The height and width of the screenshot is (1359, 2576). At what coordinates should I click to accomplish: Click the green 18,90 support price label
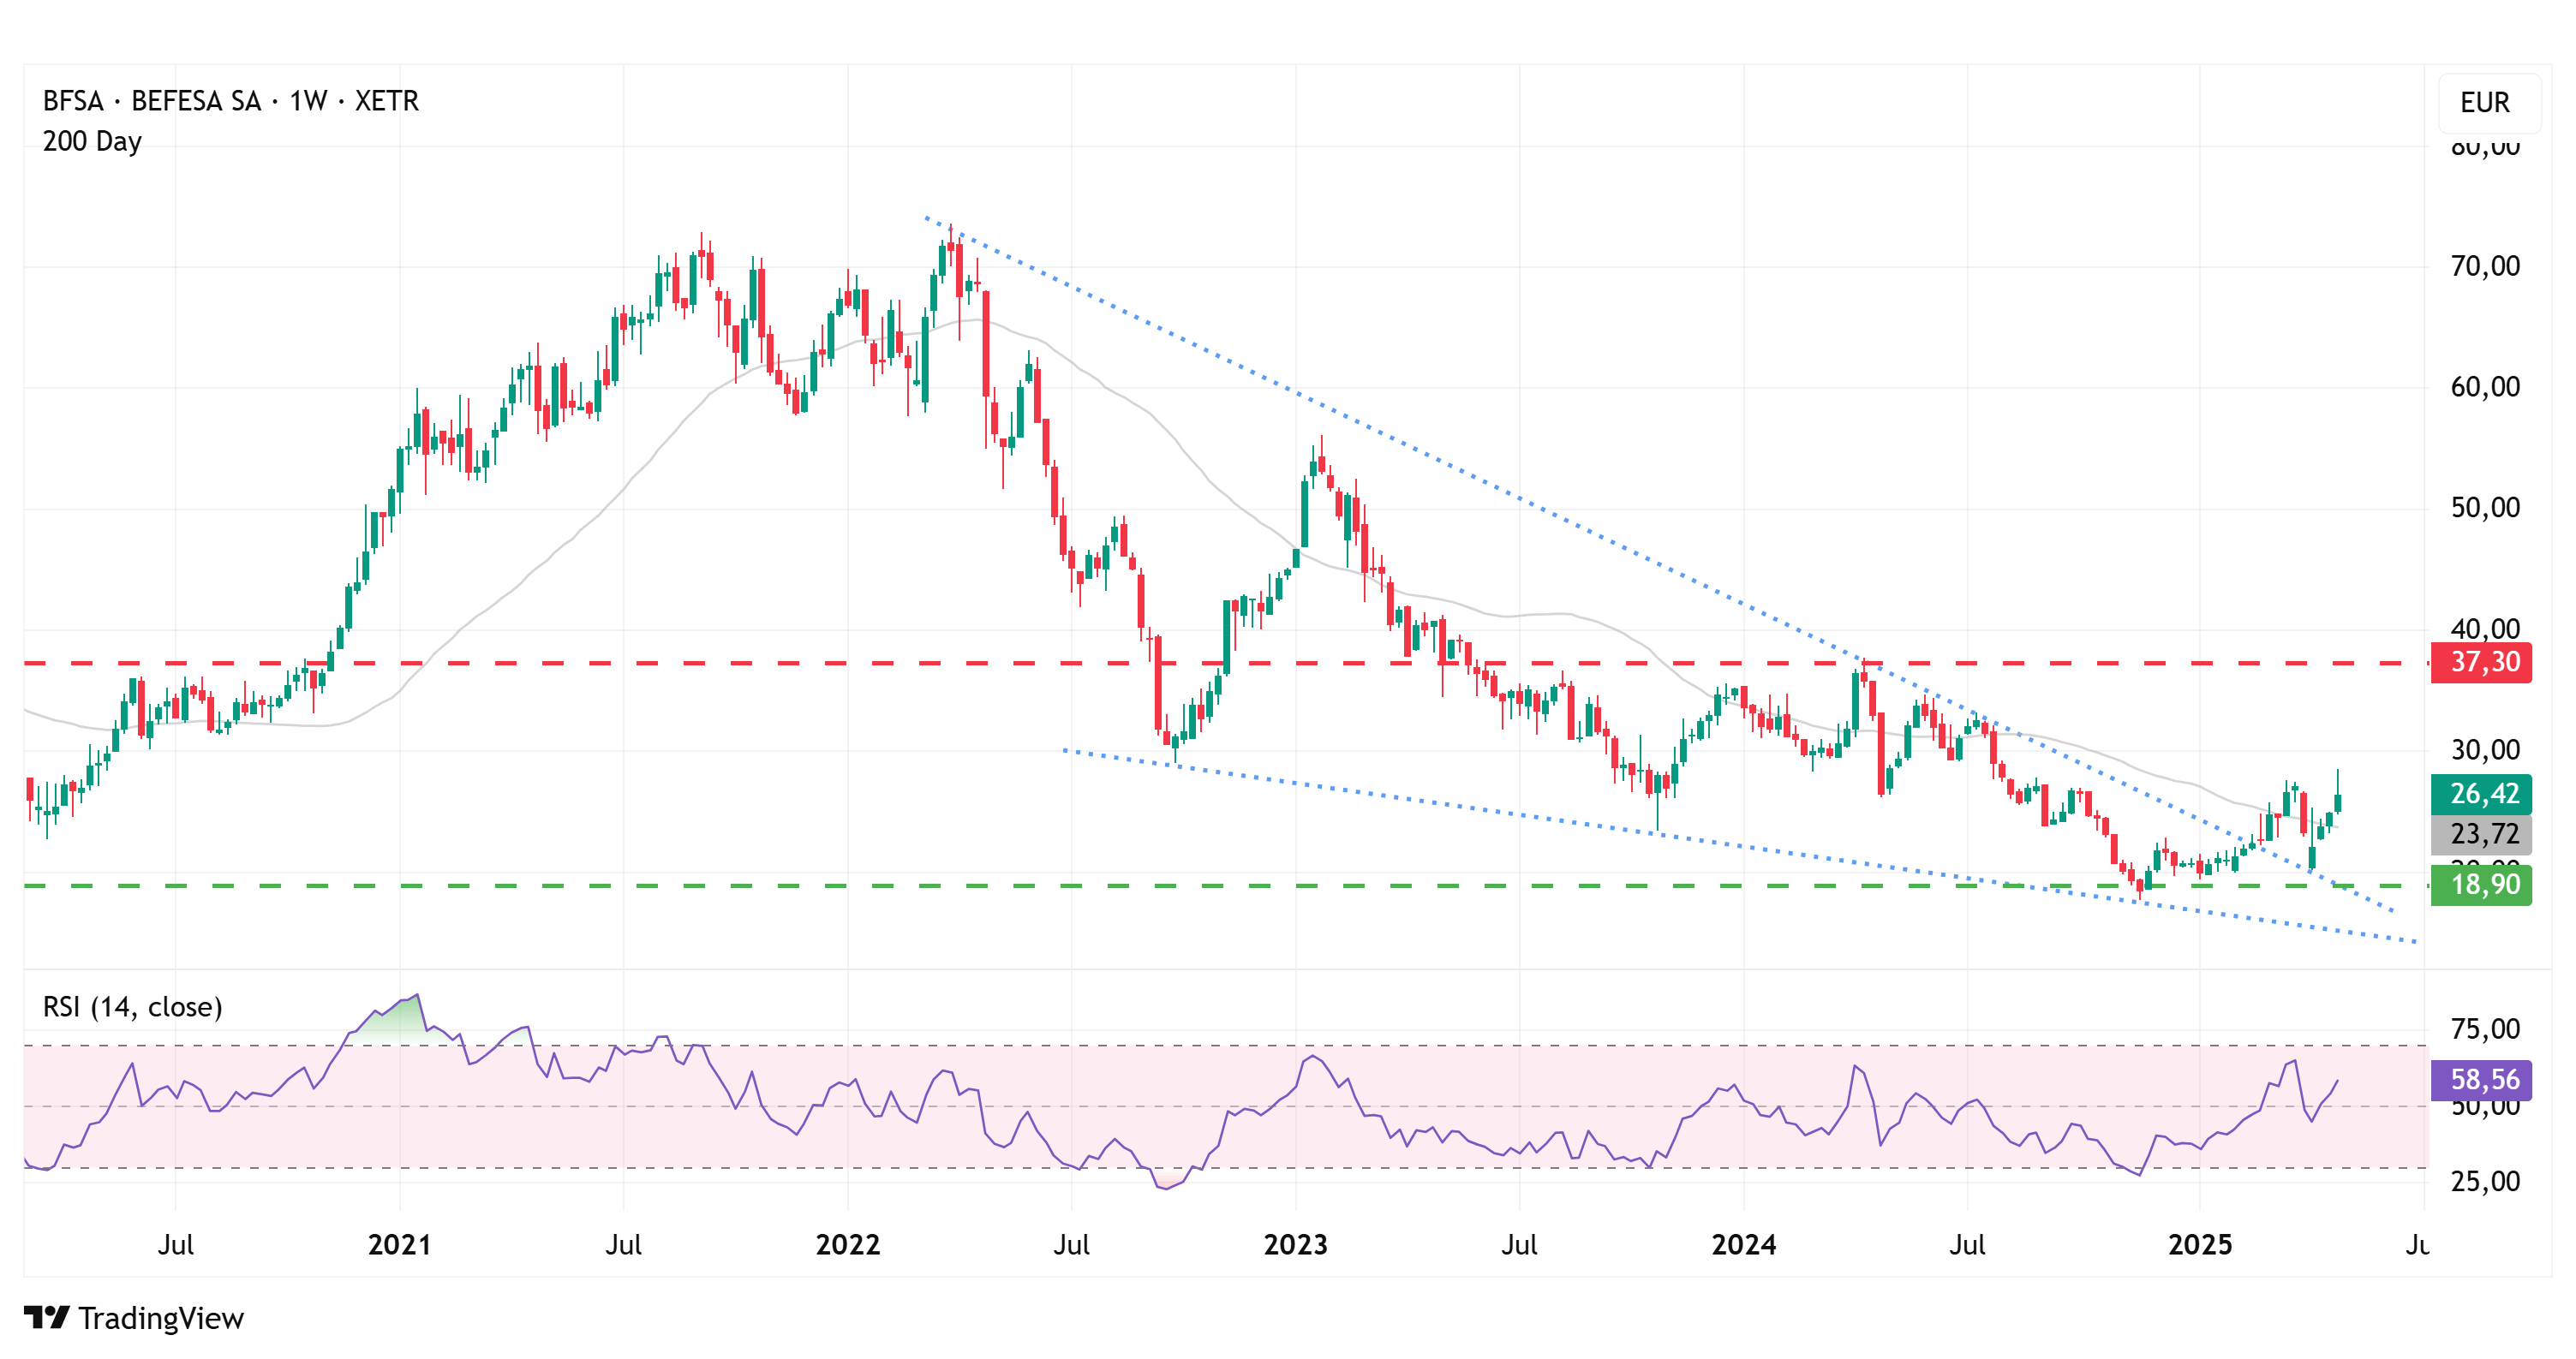(x=2481, y=885)
